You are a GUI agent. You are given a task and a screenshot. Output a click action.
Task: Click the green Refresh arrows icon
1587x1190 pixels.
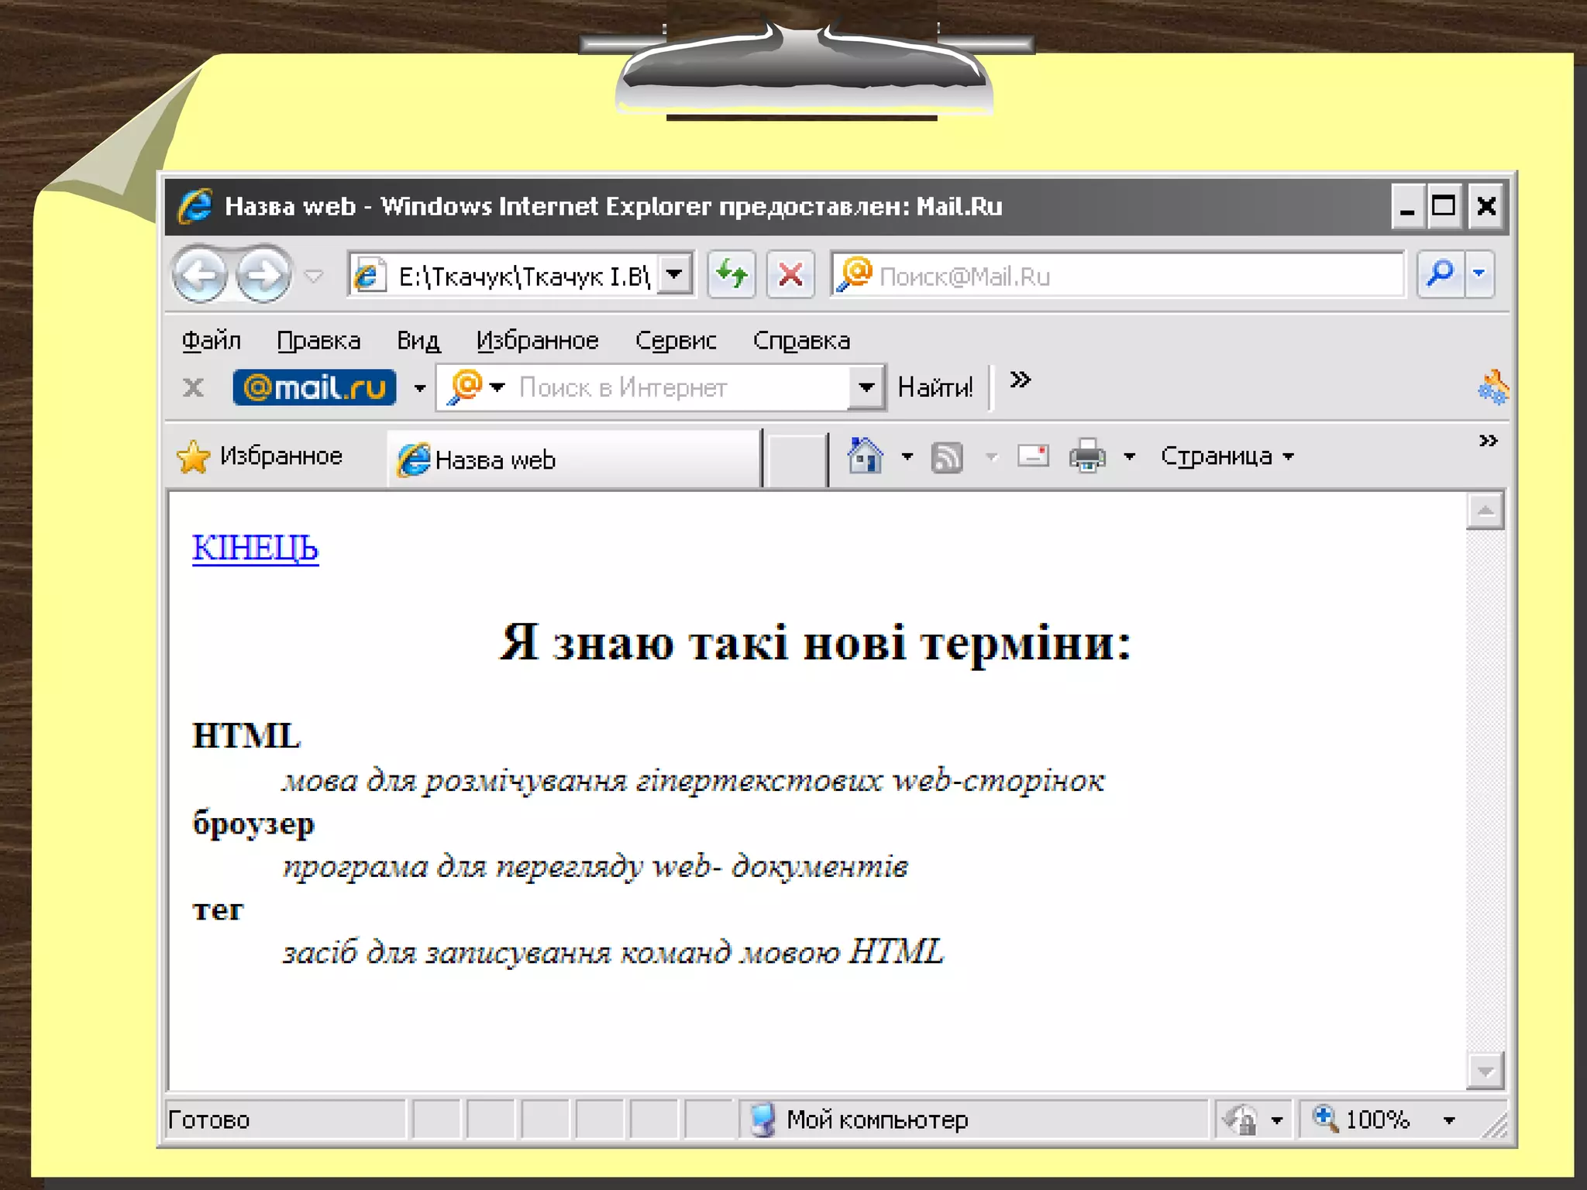click(732, 274)
